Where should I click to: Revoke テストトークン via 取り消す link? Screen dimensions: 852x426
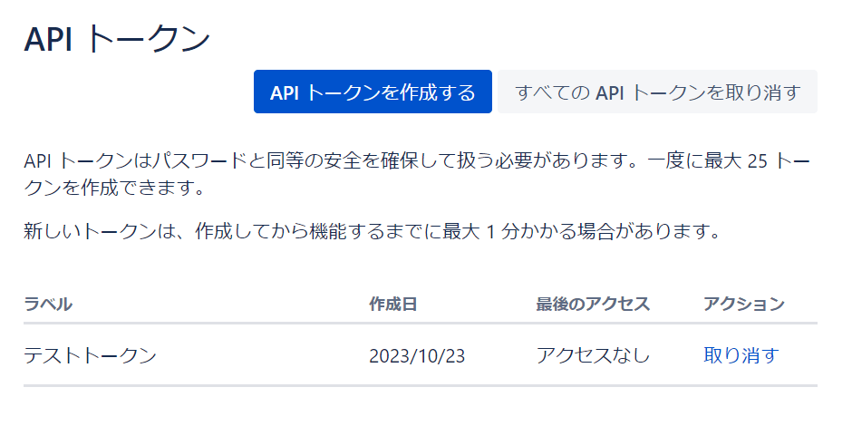741,356
